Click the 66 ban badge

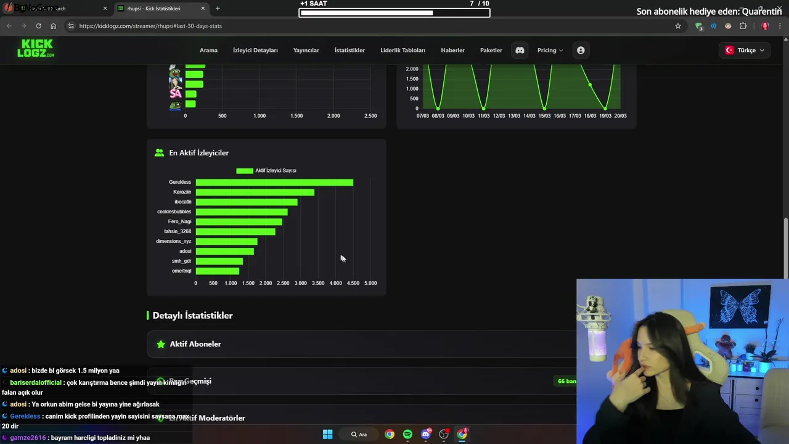pos(566,381)
